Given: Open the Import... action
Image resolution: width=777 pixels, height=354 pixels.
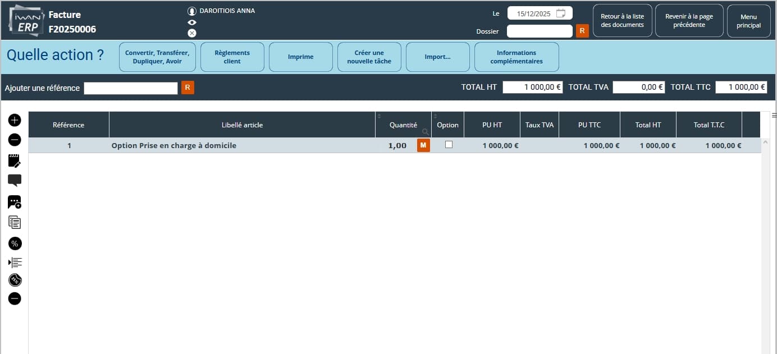Looking at the screenshot, I should [438, 57].
